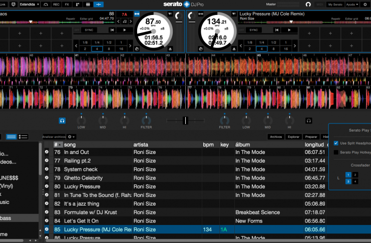Open the FX panel

[67, 4]
